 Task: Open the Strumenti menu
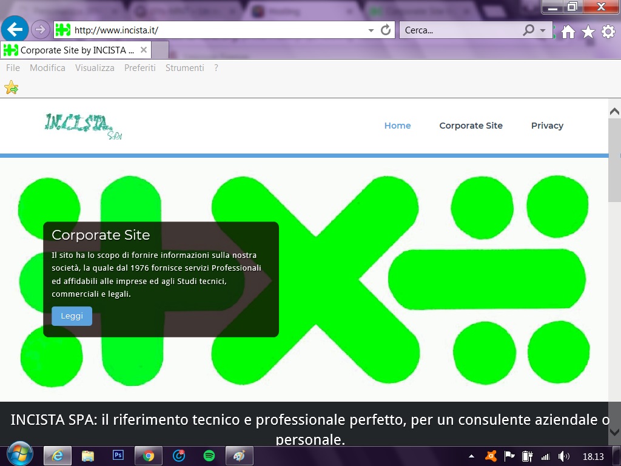click(x=184, y=68)
